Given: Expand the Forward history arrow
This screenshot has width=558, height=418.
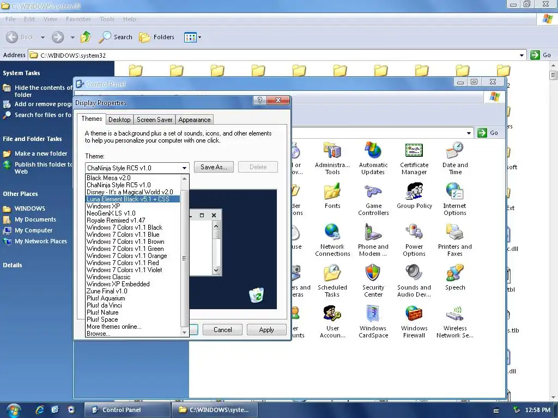Looking at the screenshot, I should pos(72,38).
